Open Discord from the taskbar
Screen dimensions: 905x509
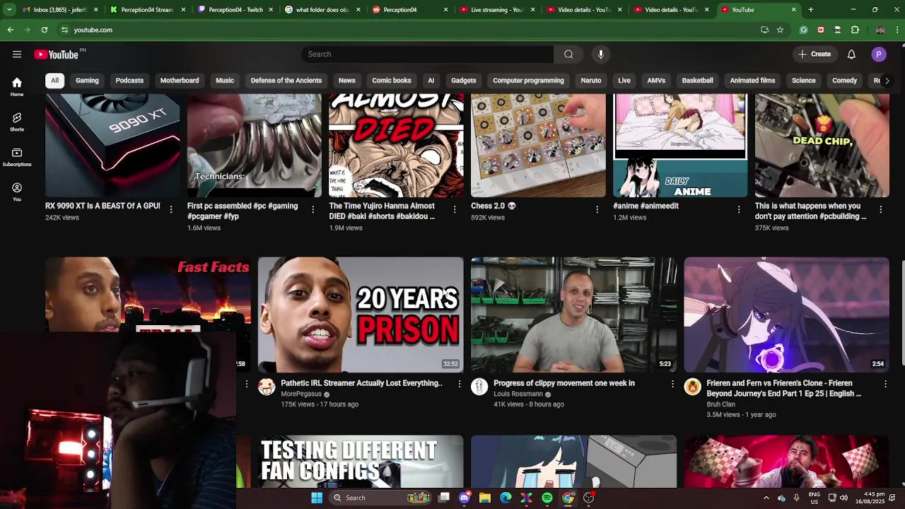point(465,498)
